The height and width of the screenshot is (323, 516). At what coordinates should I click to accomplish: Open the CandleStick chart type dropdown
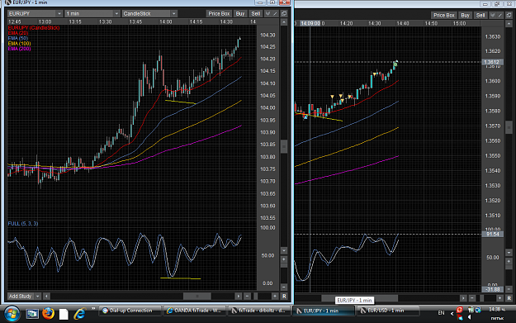149,13
